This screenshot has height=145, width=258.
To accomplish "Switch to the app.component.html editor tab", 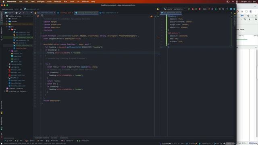I will pos(45,12).
